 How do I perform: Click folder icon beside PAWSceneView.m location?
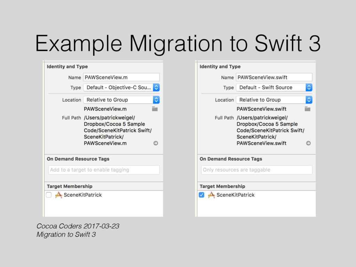(x=155, y=109)
